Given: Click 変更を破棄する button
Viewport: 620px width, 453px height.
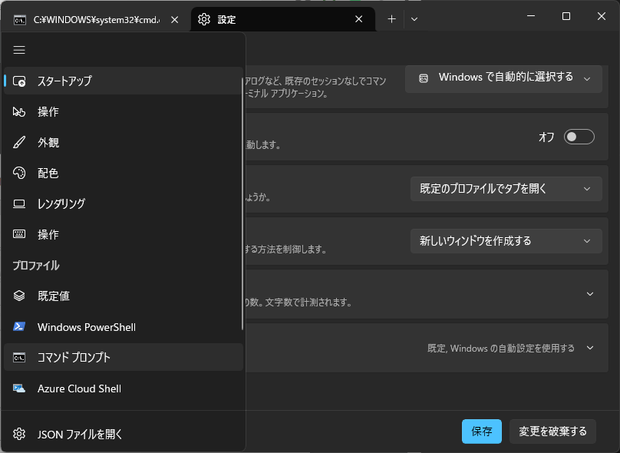Looking at the screenshot, I should (x=552, y=432).
